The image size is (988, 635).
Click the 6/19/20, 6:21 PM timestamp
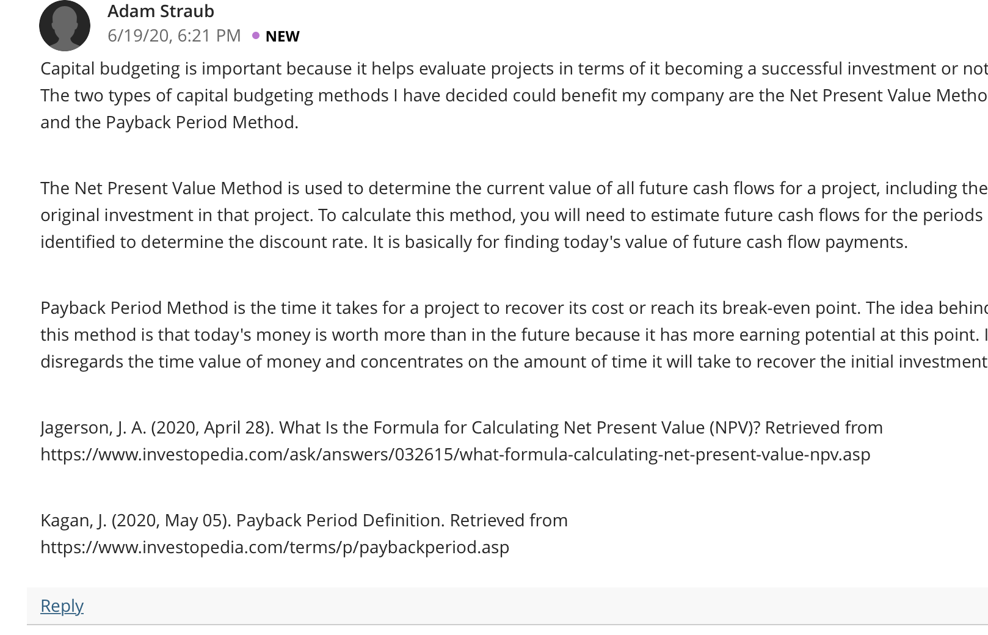click(x=174, y=35)
